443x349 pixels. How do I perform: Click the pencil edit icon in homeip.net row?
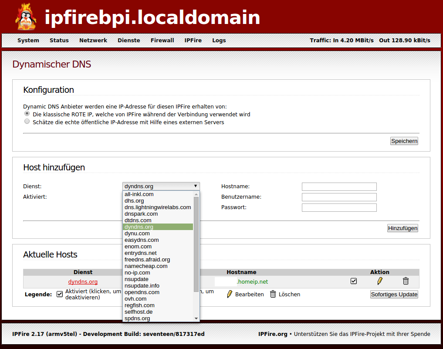coord(380,281)
